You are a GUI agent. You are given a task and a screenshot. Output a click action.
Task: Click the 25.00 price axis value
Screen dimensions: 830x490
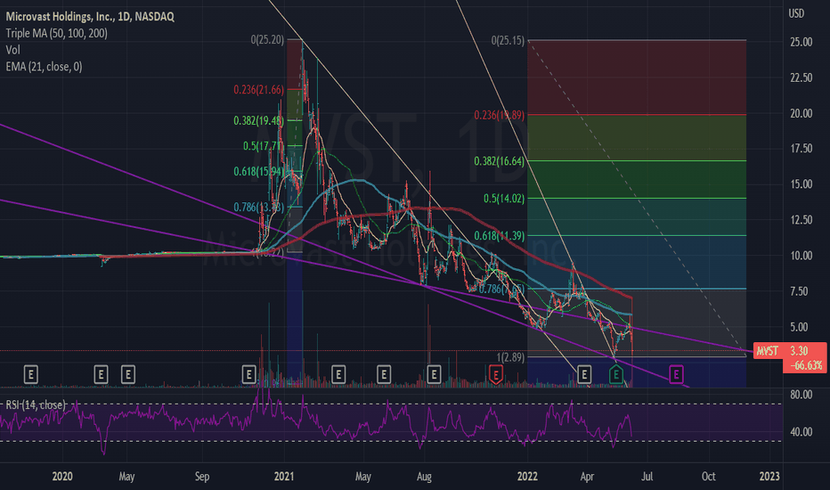coord(801,43)
